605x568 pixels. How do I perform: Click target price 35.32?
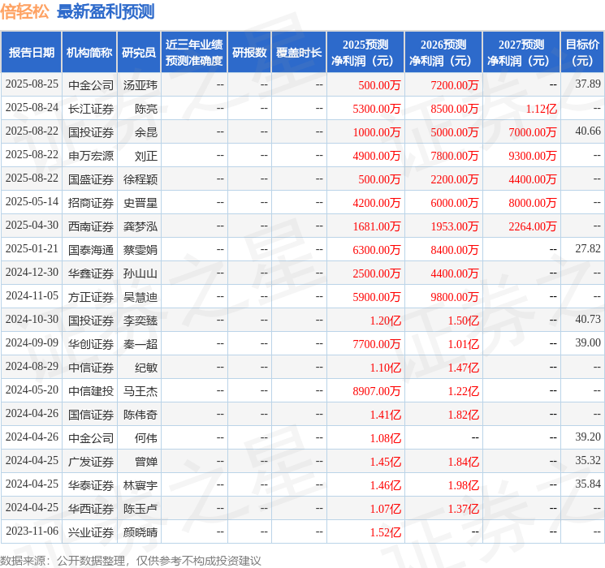588,460
